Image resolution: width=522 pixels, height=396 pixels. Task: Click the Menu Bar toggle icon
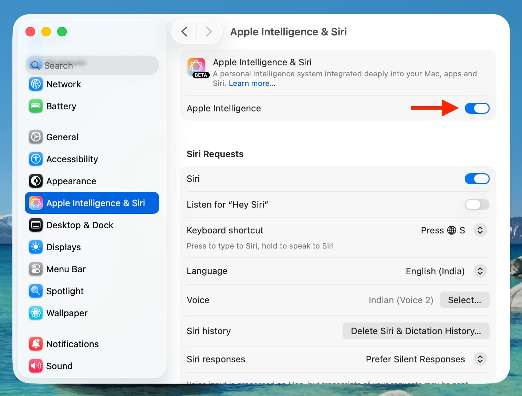pos(36,269)
